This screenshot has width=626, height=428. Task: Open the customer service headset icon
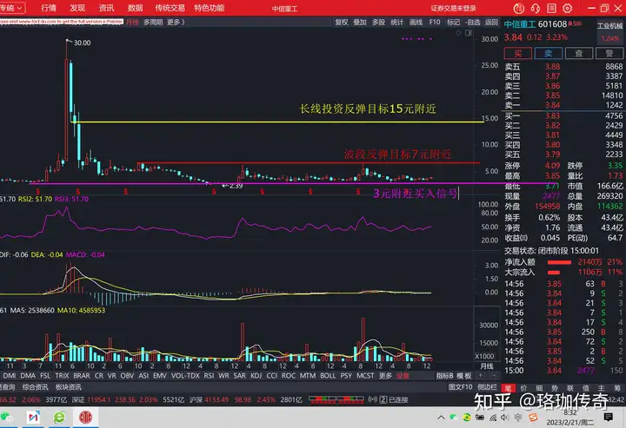[x=536, y=8]
